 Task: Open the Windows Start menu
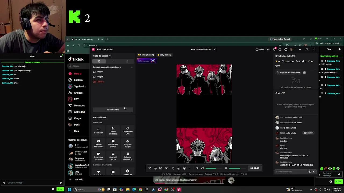pos(69,190)
